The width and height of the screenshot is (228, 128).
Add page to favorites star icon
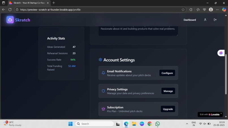(183, 10)
